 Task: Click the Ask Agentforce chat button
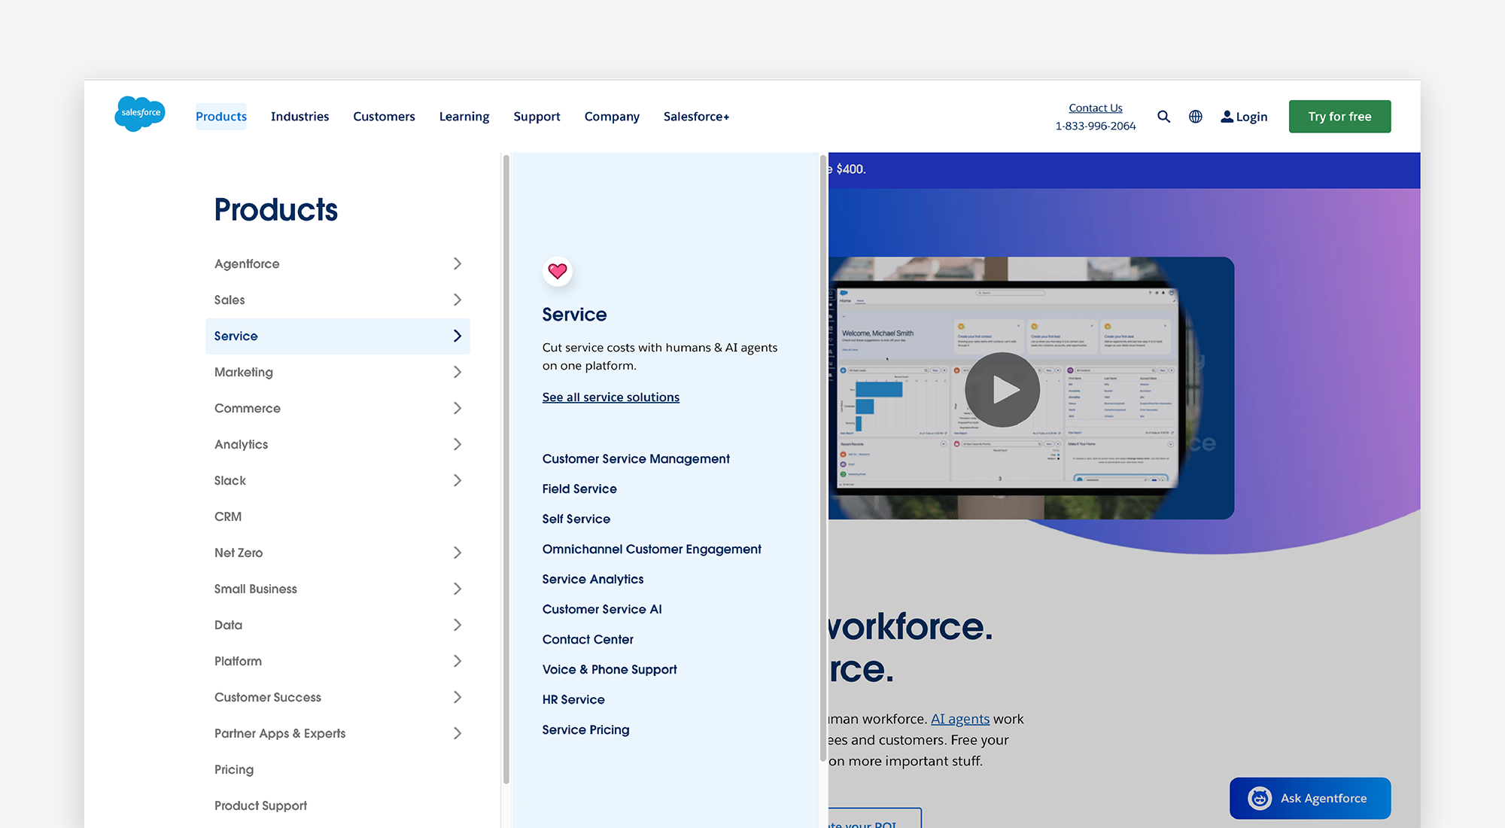point(1310,798)
